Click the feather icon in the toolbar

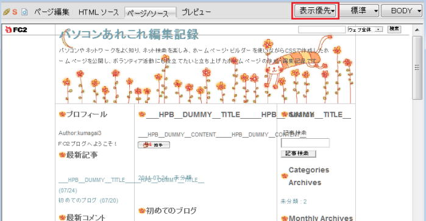coord(6,12)
